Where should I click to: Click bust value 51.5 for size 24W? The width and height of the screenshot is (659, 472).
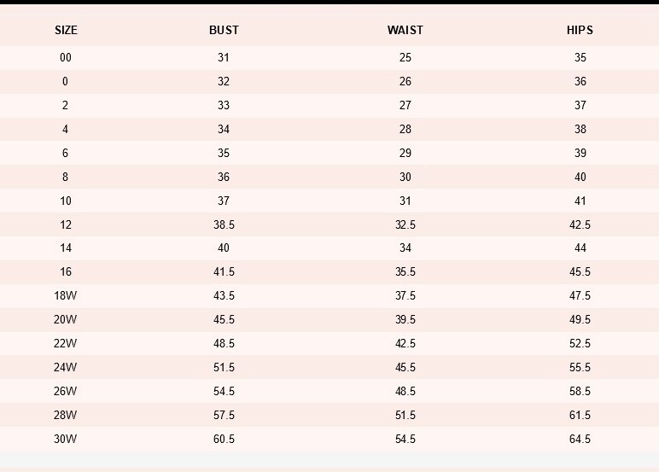click(x=224, y=368)
